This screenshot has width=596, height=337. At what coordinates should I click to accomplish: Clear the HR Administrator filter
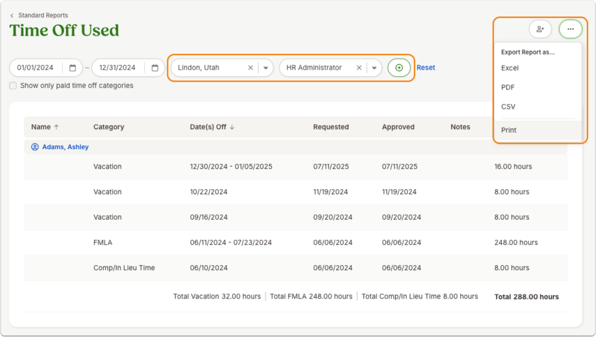359,68
